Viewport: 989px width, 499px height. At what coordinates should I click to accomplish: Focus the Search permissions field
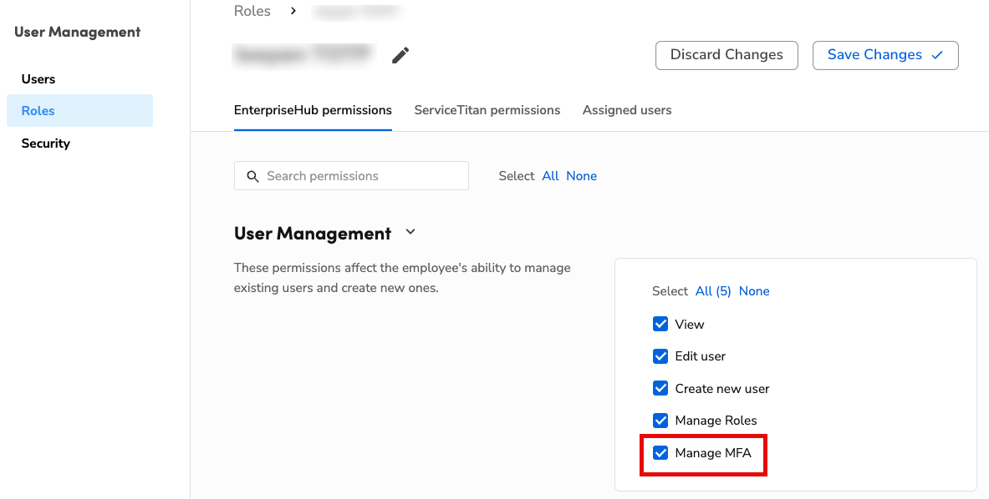[351, 175]
